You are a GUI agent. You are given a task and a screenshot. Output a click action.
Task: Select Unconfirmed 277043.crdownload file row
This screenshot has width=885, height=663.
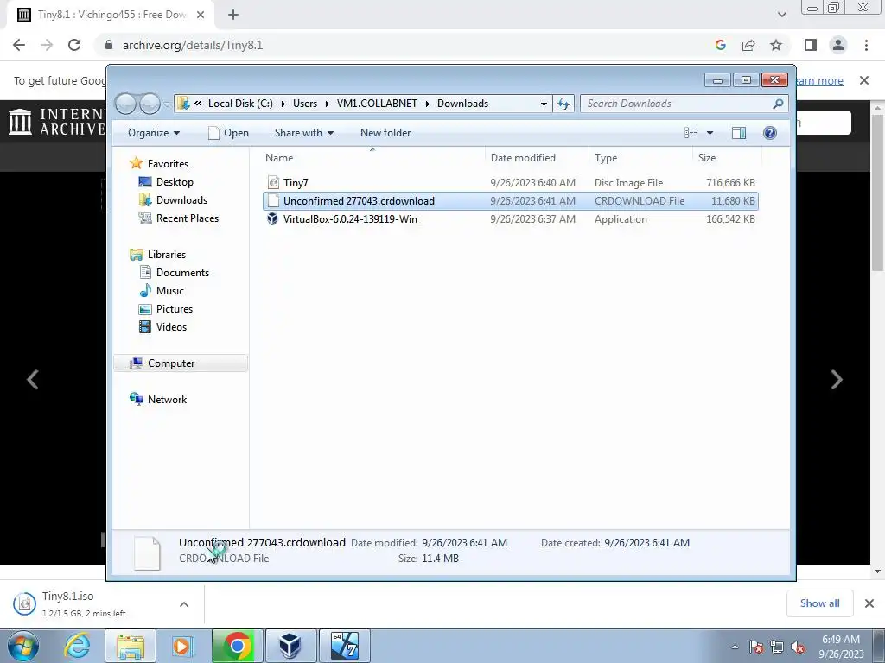coord(510,201)
